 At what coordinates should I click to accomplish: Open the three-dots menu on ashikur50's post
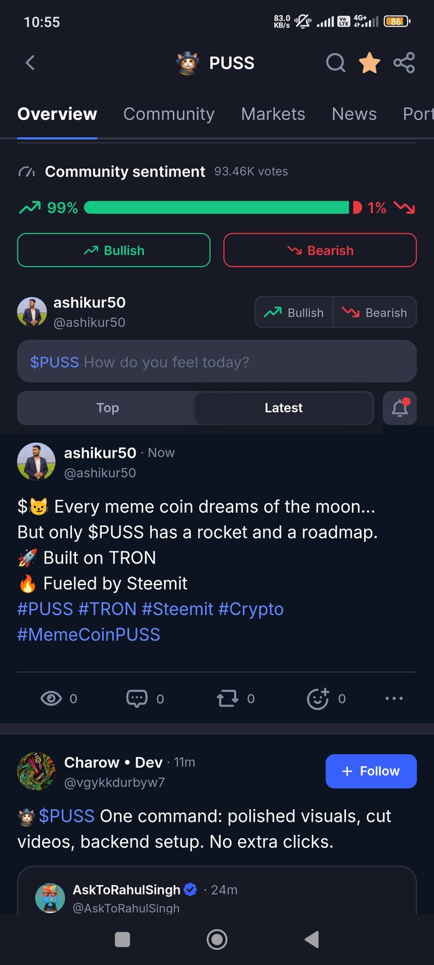(x=394, y=698)
